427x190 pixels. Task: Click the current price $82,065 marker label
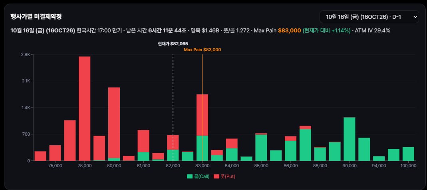[173, 44]
